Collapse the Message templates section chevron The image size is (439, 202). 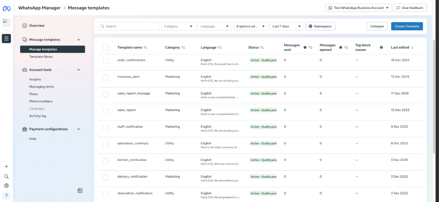click(x=79, y=40)
